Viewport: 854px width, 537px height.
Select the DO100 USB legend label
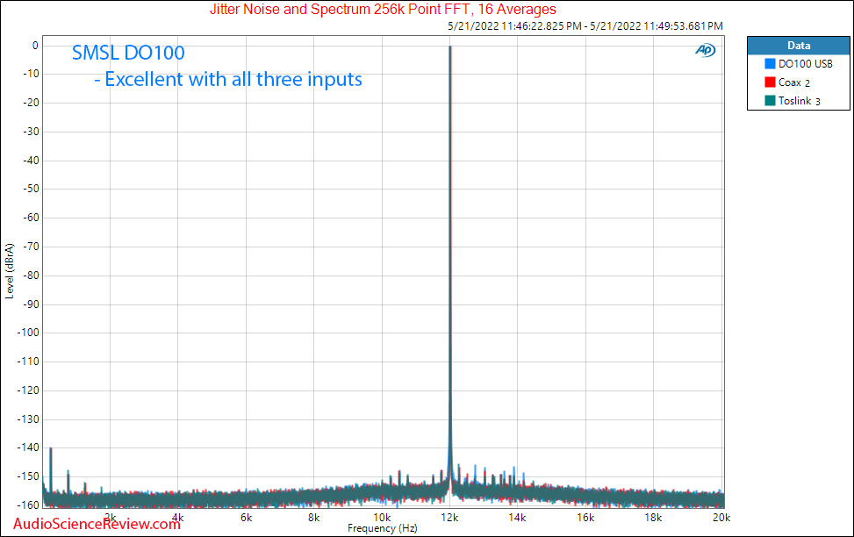pos(804,64)
